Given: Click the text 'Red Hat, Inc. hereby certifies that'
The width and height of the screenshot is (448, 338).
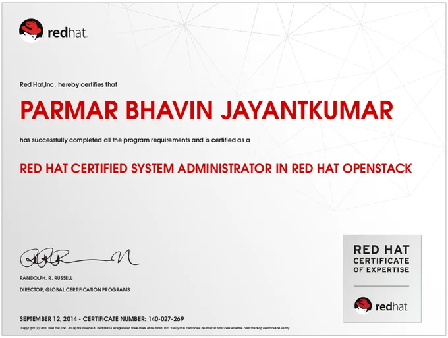Looking at the screenshot, I should coord(69,84).
